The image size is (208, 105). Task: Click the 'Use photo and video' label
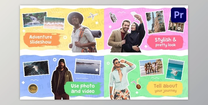[x=83, y=89]
